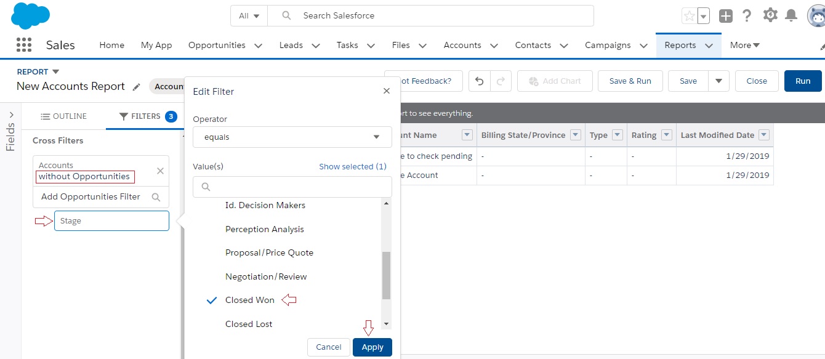Select the Negotiation/Review value
Screen dimensions: 825x359
pos(266,276)
